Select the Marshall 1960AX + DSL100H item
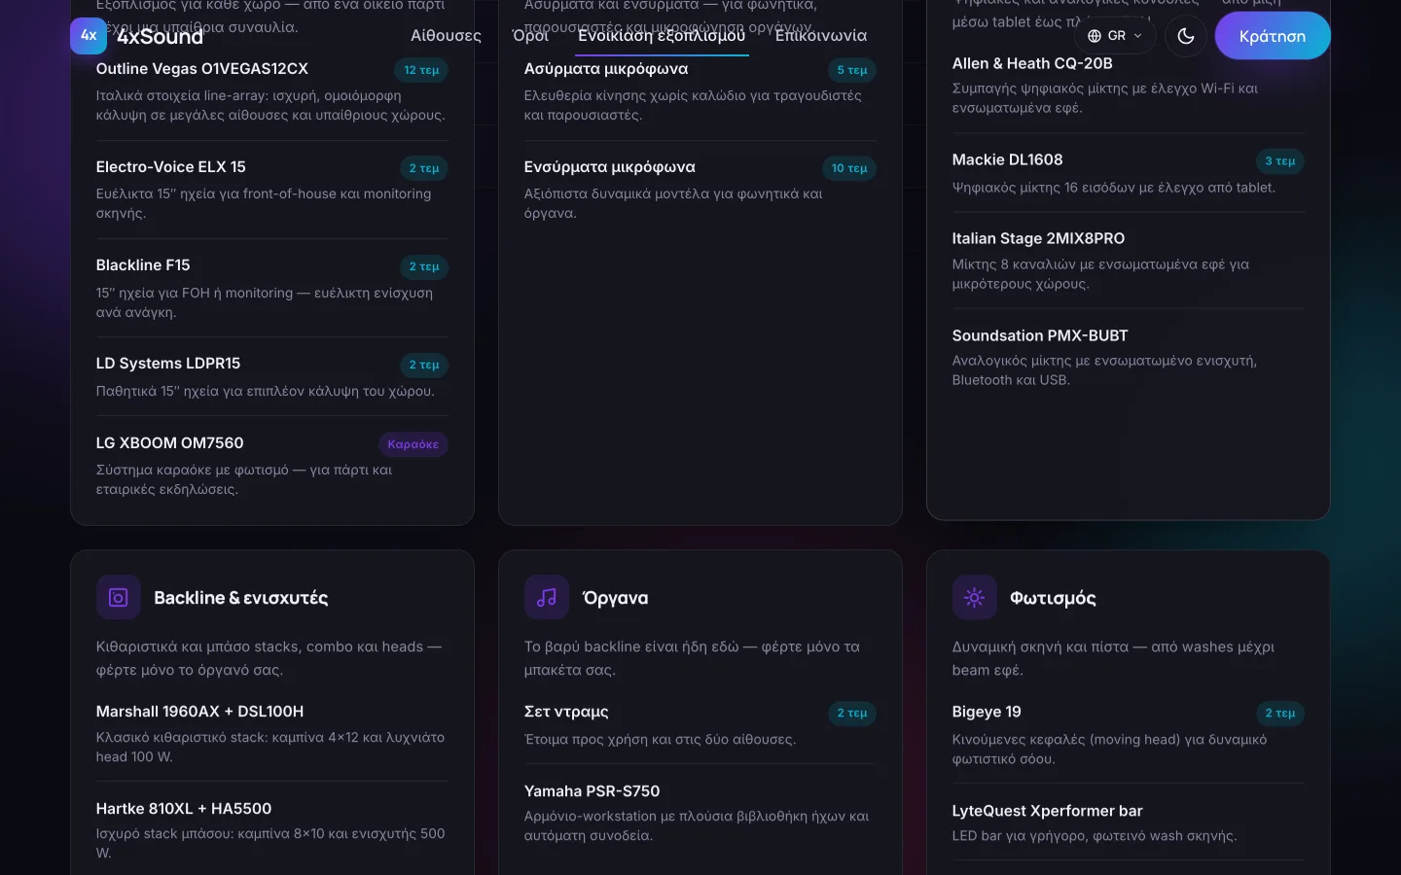The width and height of the screenshot is (1401, 875). click(272, 733)
